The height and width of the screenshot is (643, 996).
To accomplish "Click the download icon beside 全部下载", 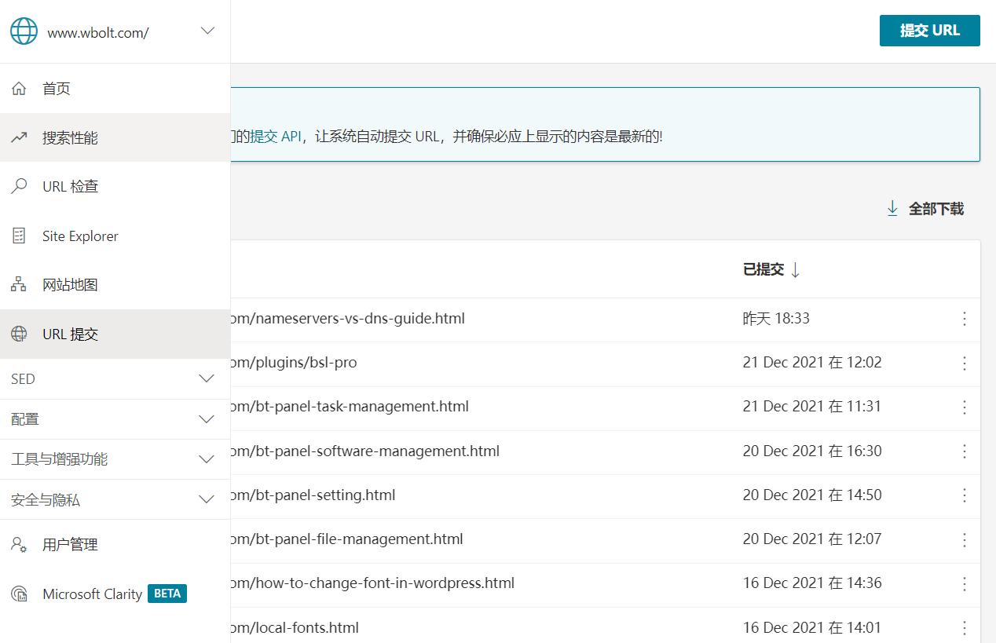I will (x=892, y=208).
